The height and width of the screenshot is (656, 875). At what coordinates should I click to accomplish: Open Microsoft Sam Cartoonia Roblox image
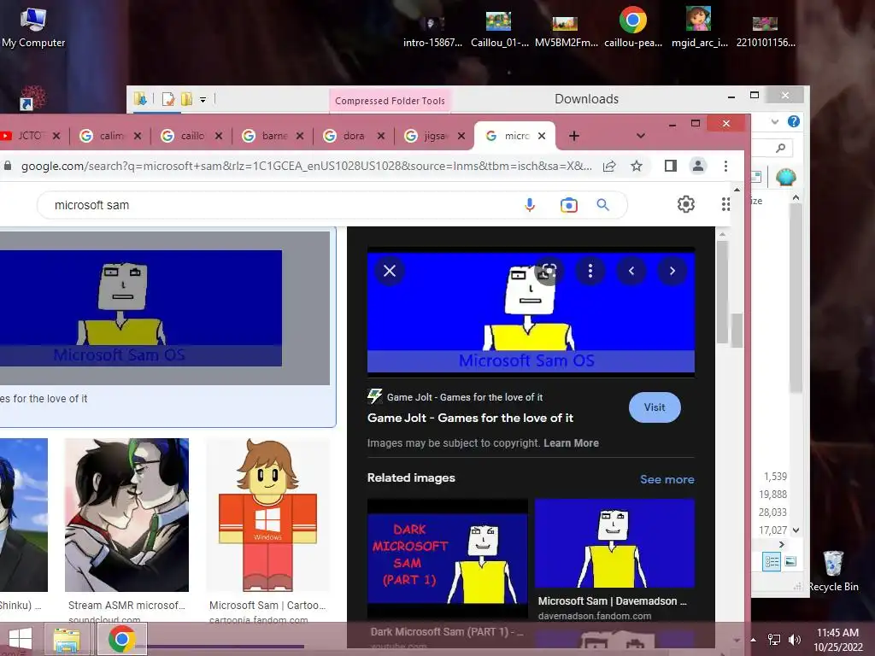267,515
